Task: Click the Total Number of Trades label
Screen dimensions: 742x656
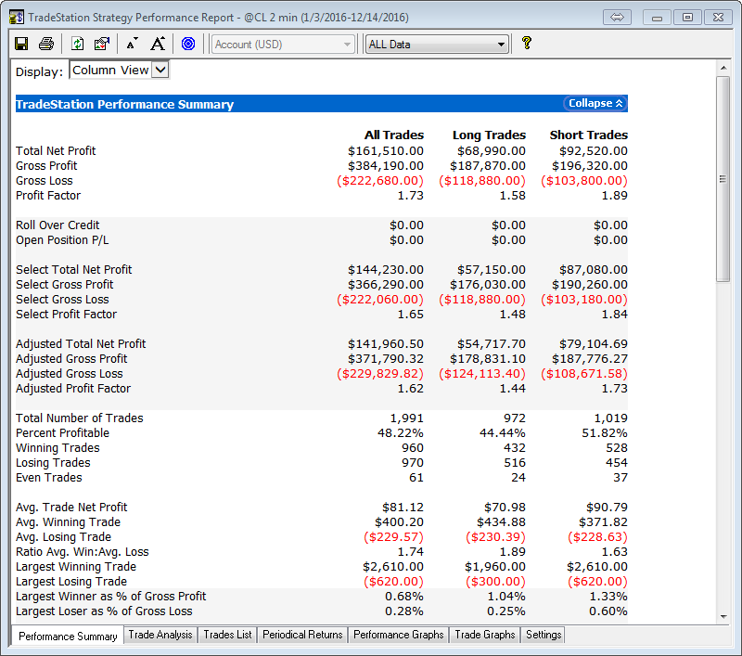Action: coord(80,418)
